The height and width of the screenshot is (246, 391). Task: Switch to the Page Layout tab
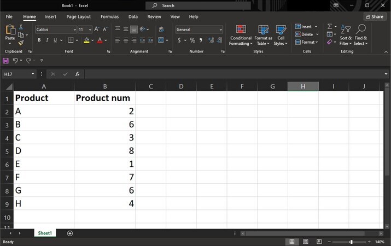pos(78,17)
